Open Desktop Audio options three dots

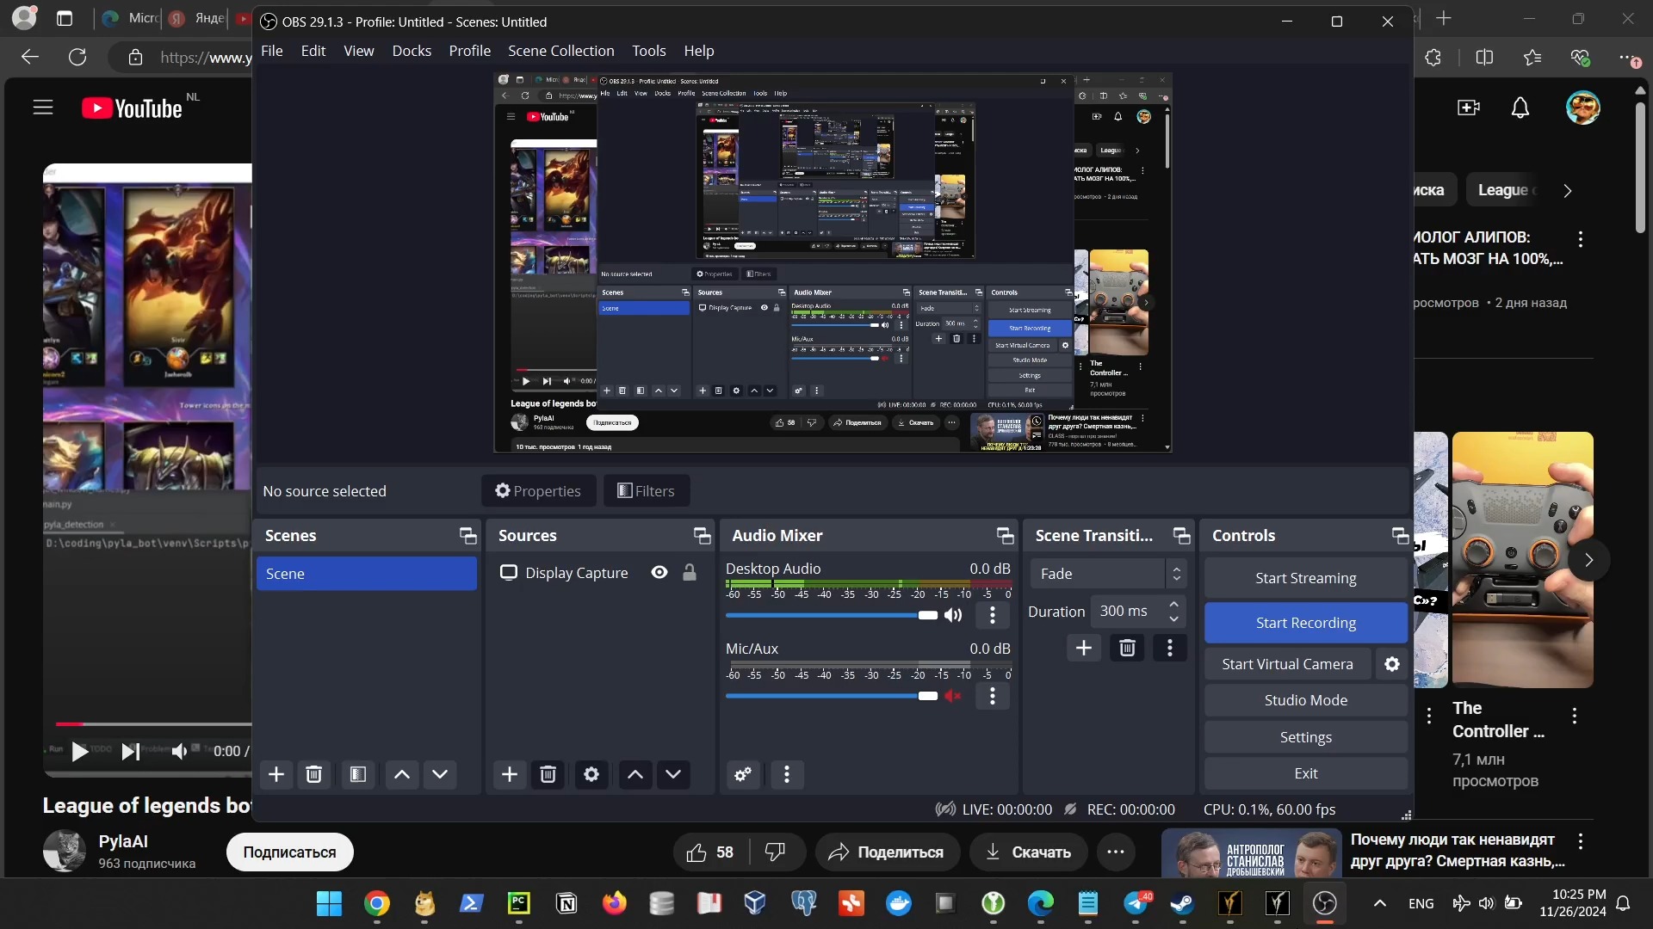993,615
